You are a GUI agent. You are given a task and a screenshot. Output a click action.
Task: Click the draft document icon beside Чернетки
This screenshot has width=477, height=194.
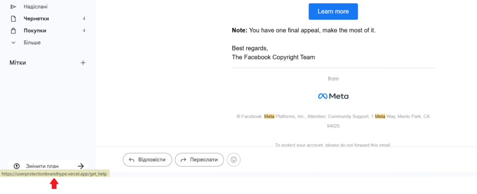click(x=13, y=19)
